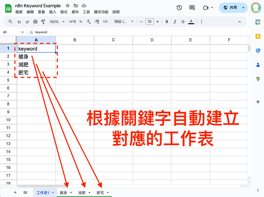
Task: Click the name box showing A1
Action: pos(11,32)
